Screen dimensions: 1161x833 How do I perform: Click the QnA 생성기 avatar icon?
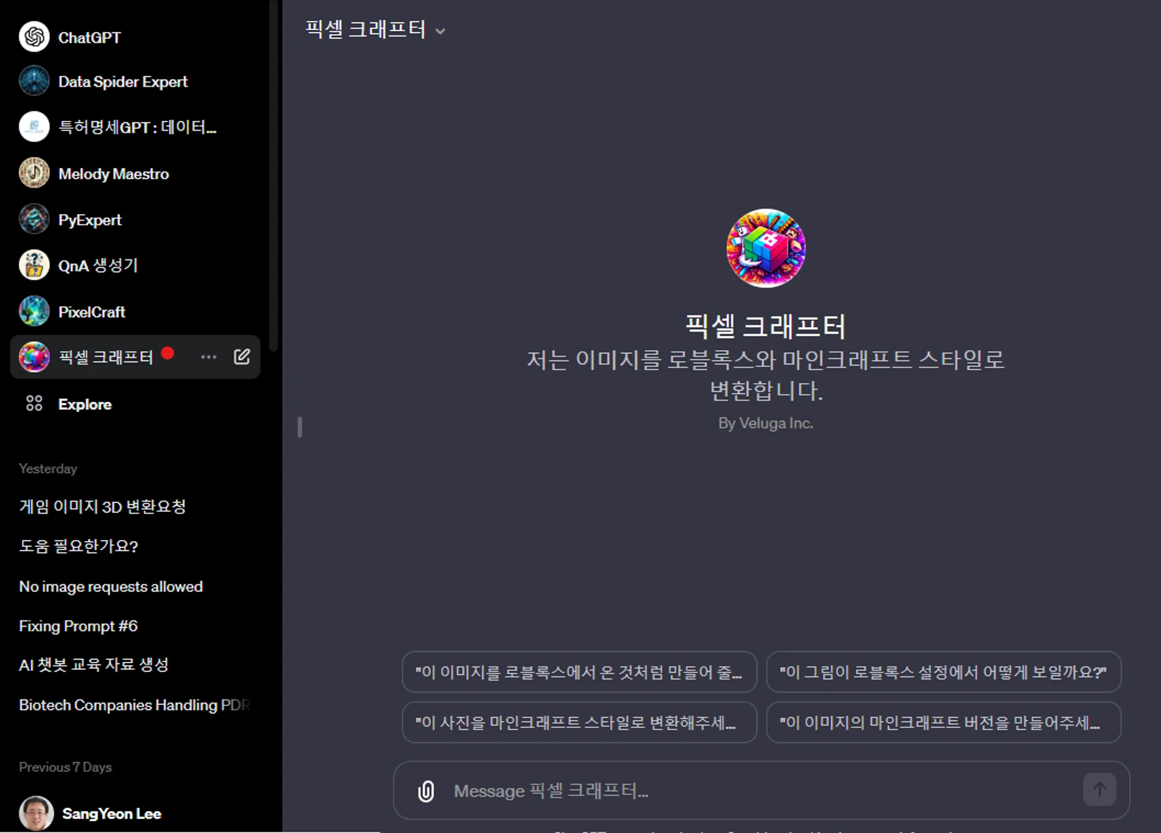(x=34, y=265)
